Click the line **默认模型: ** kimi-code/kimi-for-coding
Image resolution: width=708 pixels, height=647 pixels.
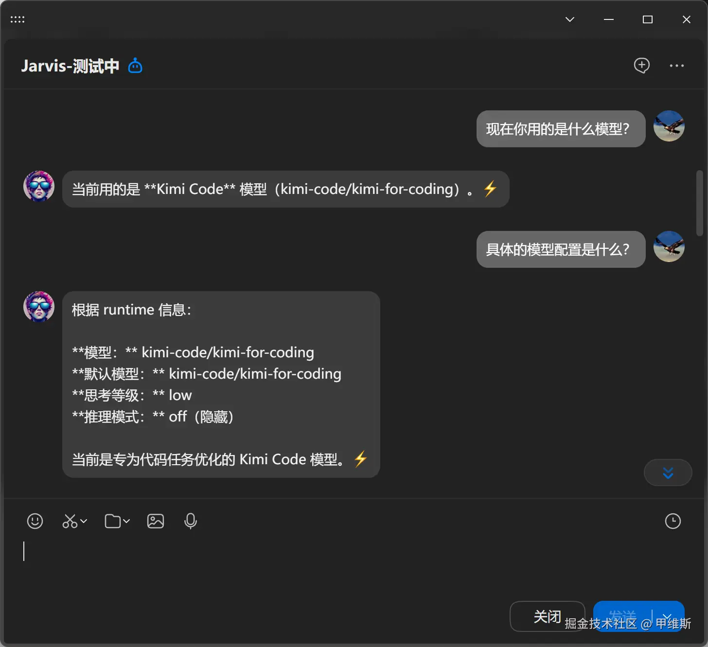207,374
